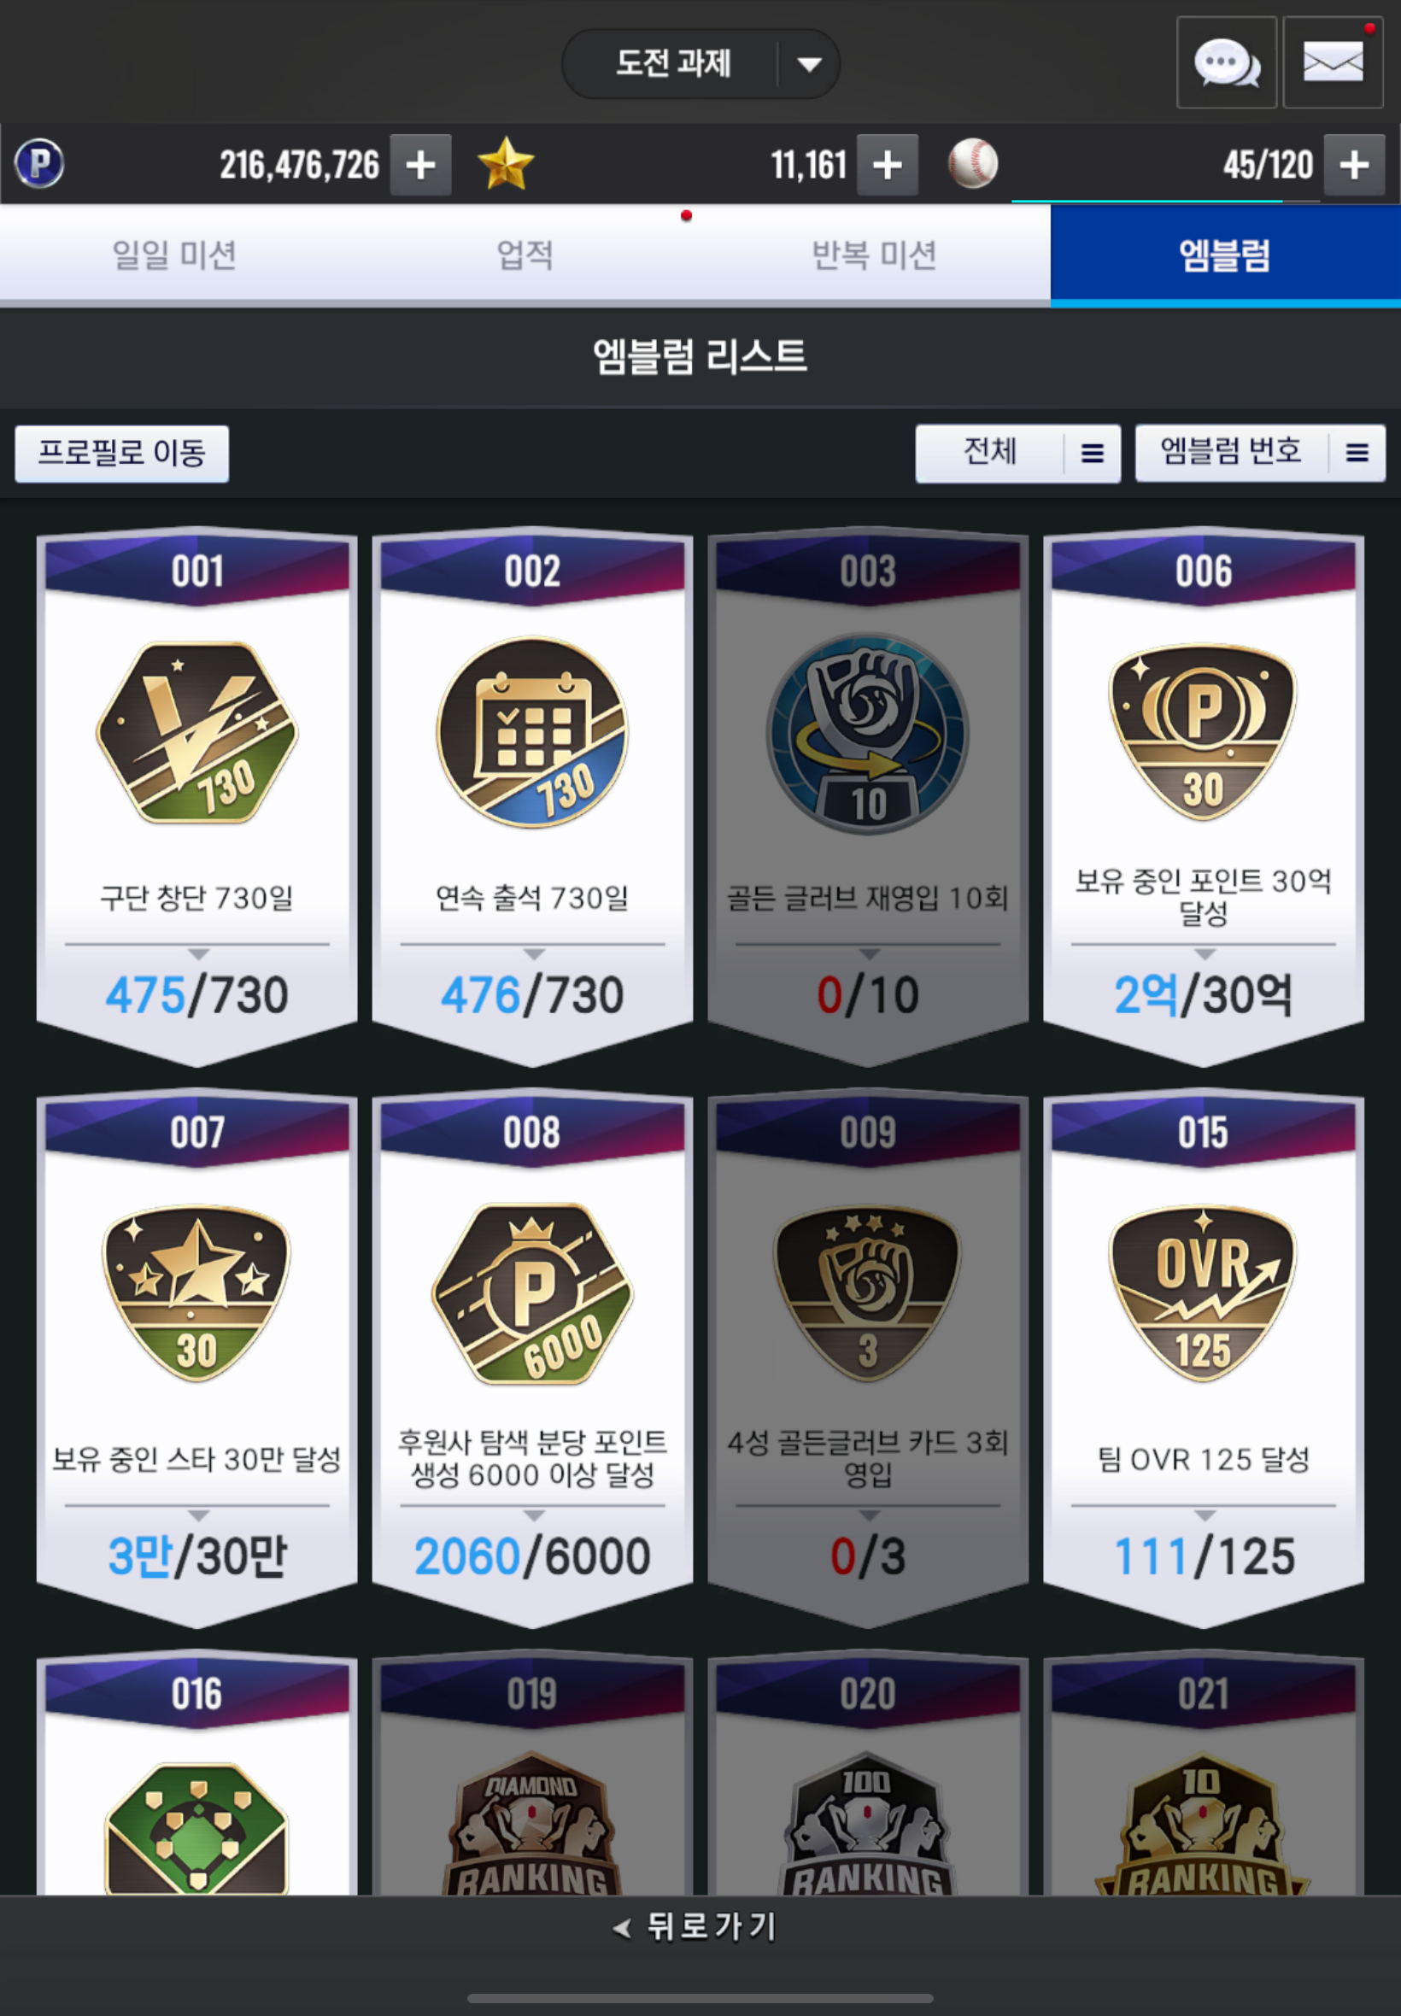
Task: Switch to the 업적 tab
Action: pyautogui.click(x=525, y=255)
